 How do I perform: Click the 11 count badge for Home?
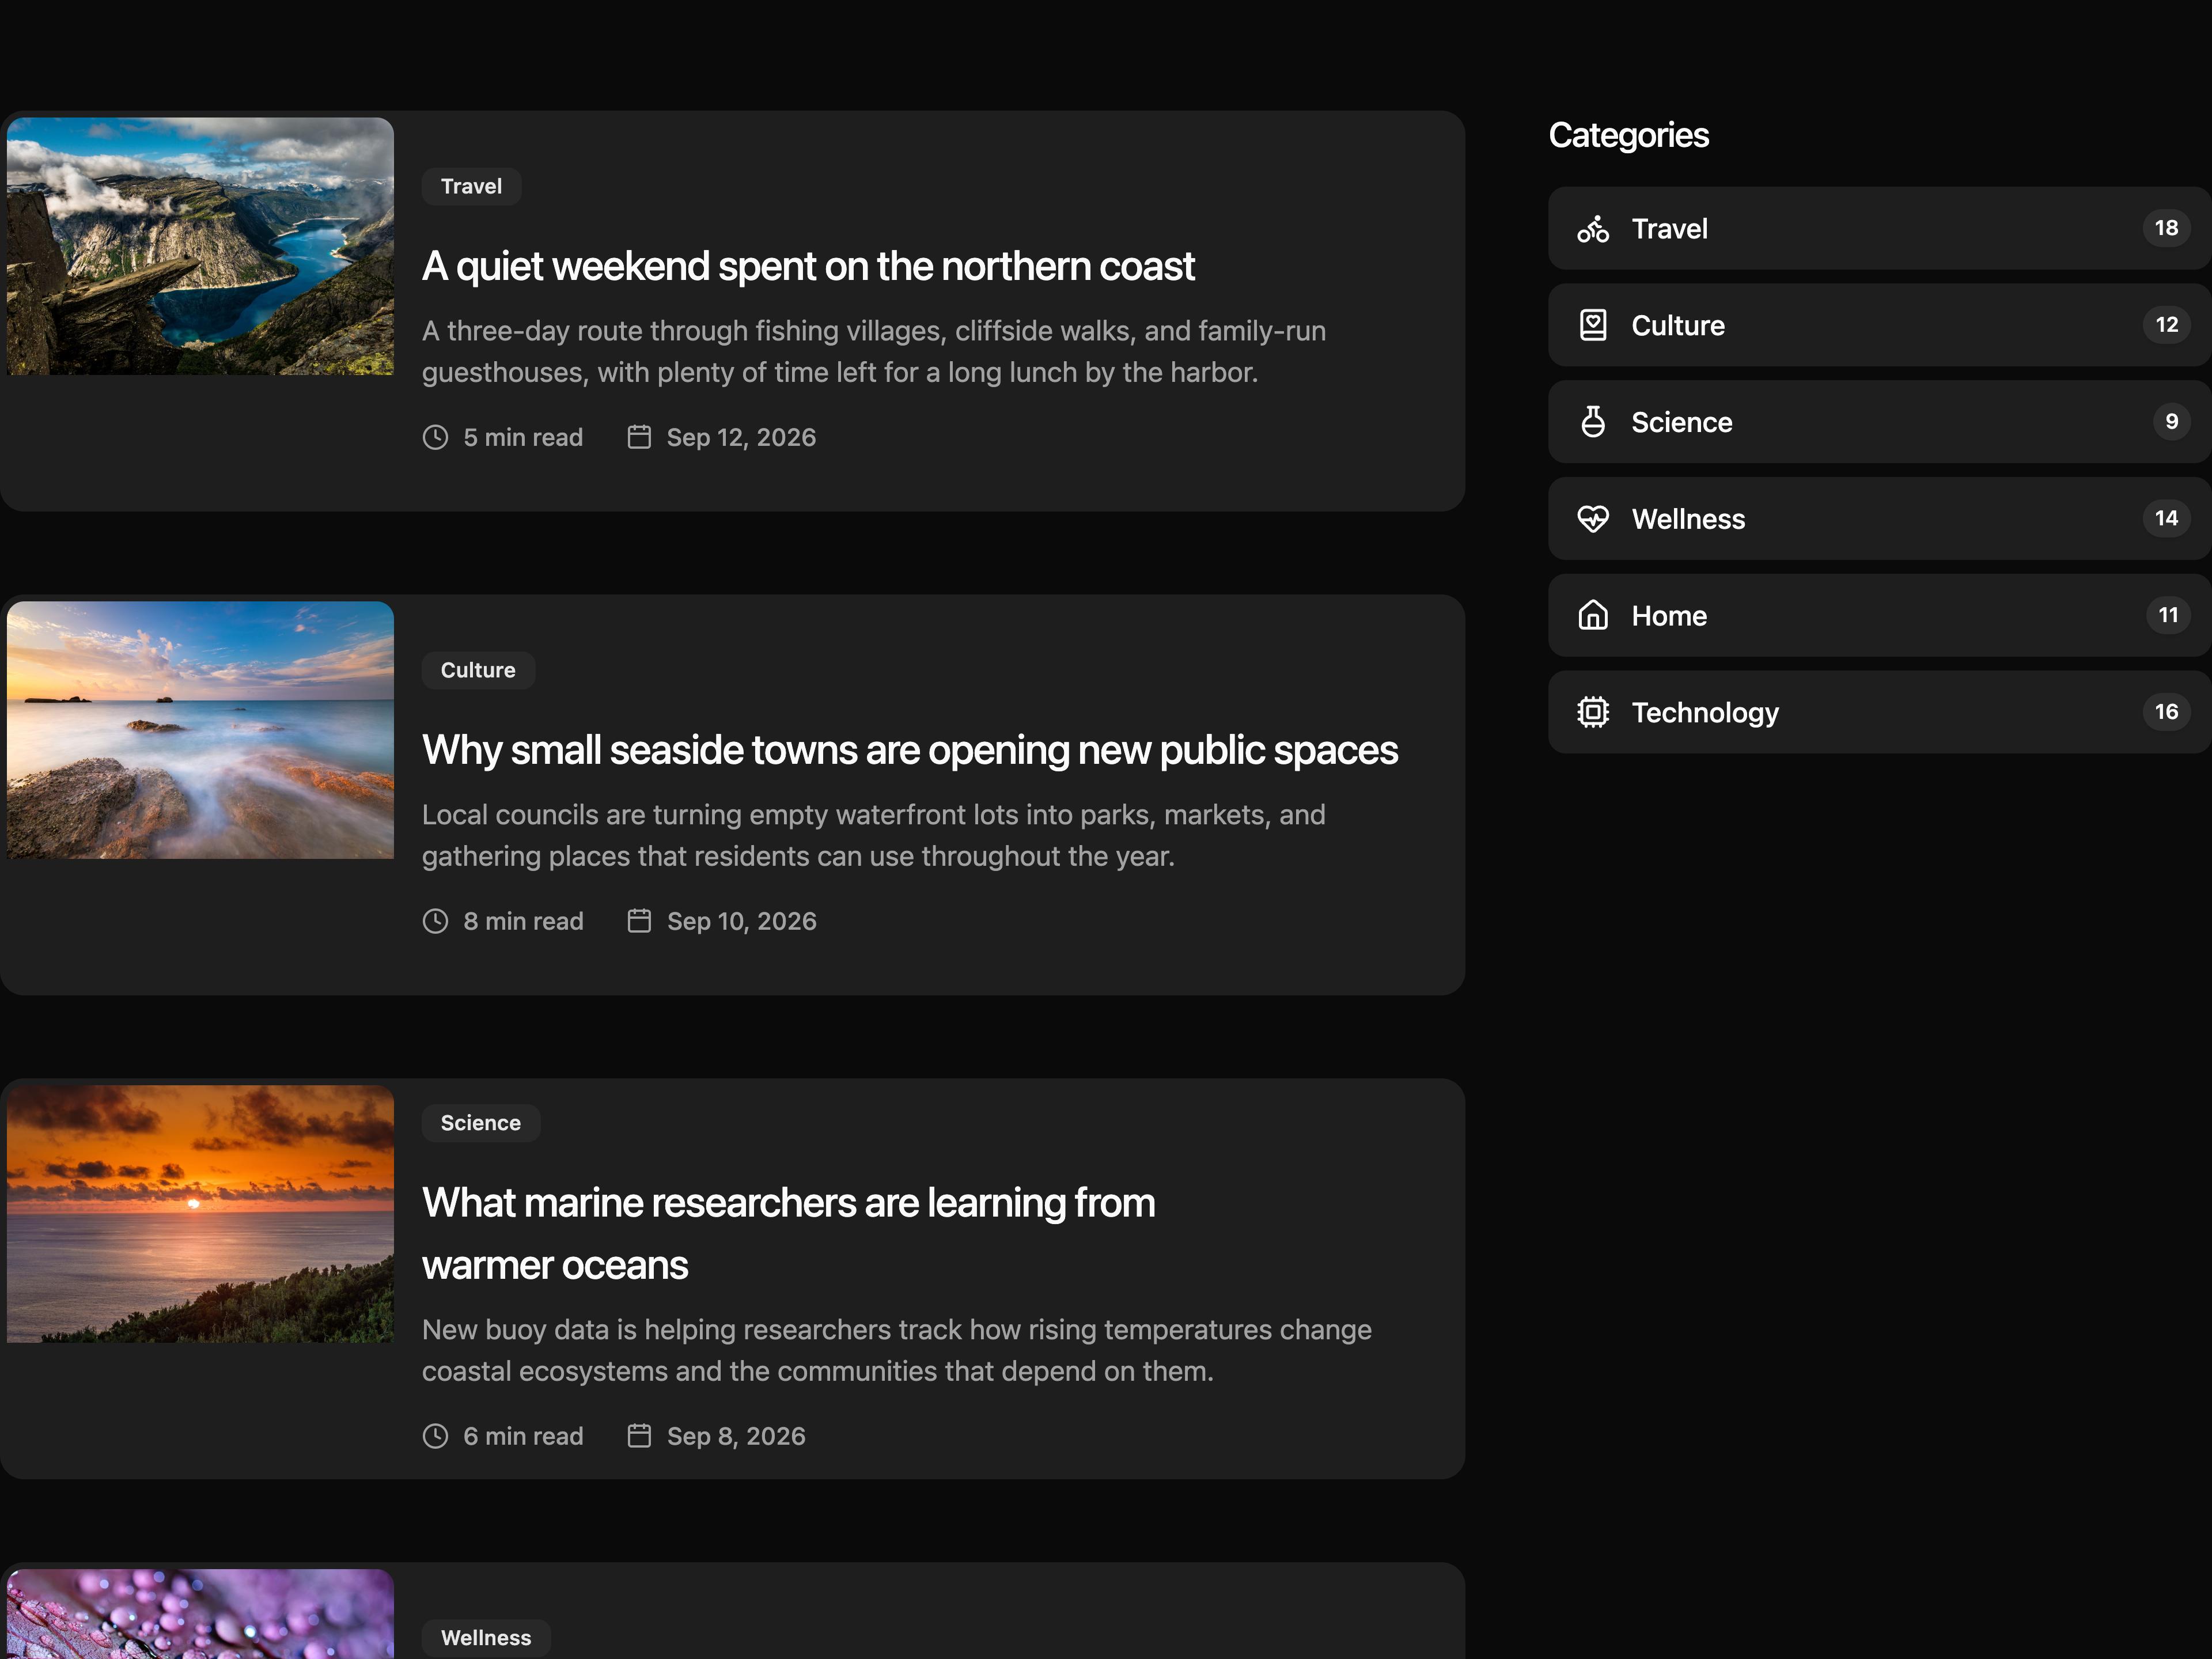tap(2168, 615)
